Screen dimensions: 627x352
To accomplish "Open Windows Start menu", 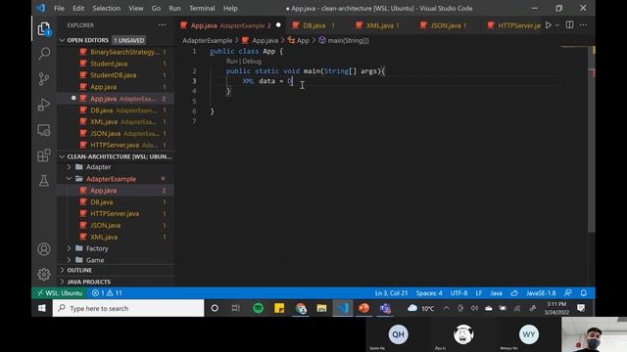I will pos(41,308).
